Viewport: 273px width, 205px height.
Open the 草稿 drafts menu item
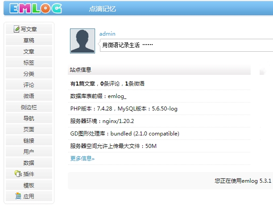[x=29, y=41]
